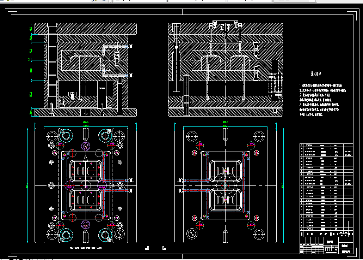Pick the "400.0" width dimension above right plan view
This screenshot has height=260, width=363.
[x=226, y=122]
